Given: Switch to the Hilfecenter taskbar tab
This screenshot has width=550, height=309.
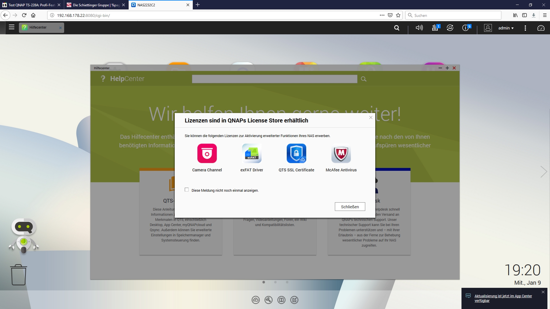Looking at the screenshot, I should 38,27.
